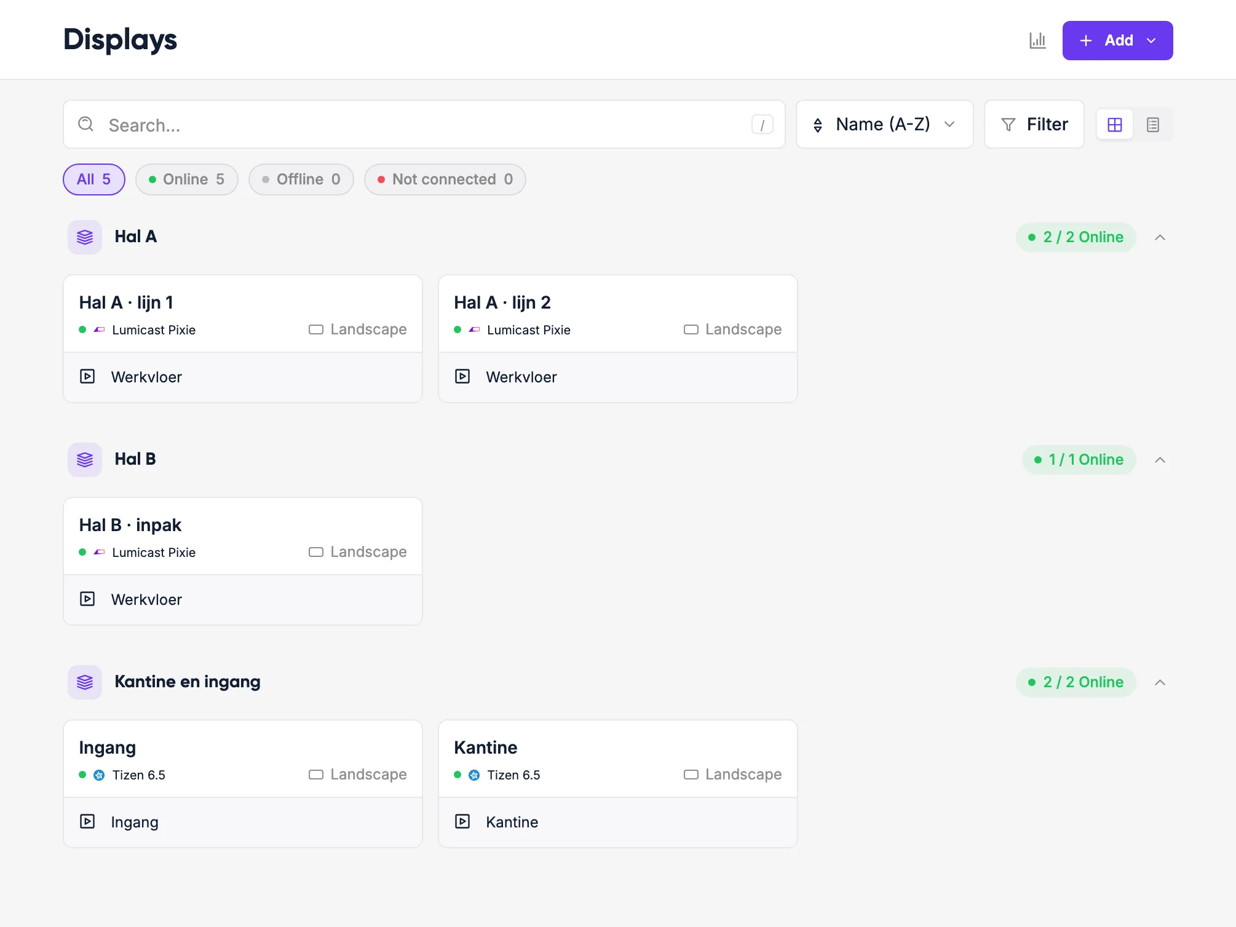Switch to list view layout
This screenshot has height=927, width=1236.
(x=1152, y=125)
